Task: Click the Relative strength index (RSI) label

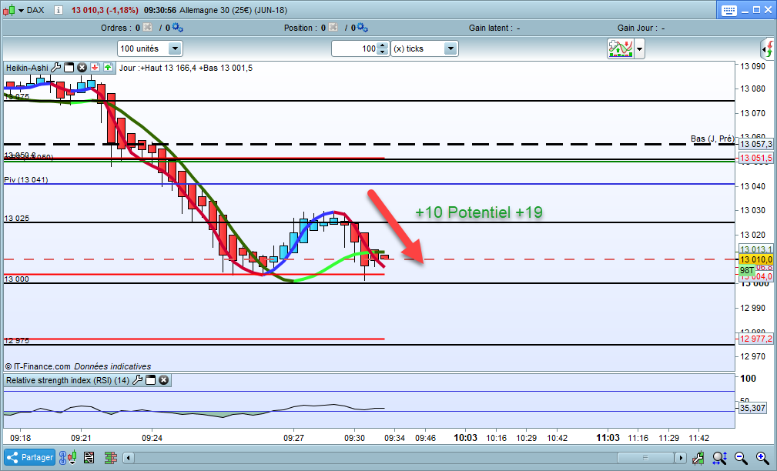Action: [68, 380]
